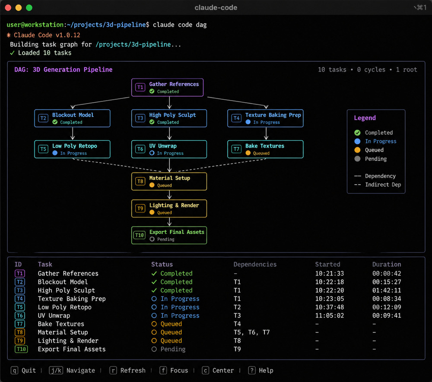This screenshot has width=432, height=382.
Task: Click the Task column header
Action: pyautogui.click(x=45, y=264)
